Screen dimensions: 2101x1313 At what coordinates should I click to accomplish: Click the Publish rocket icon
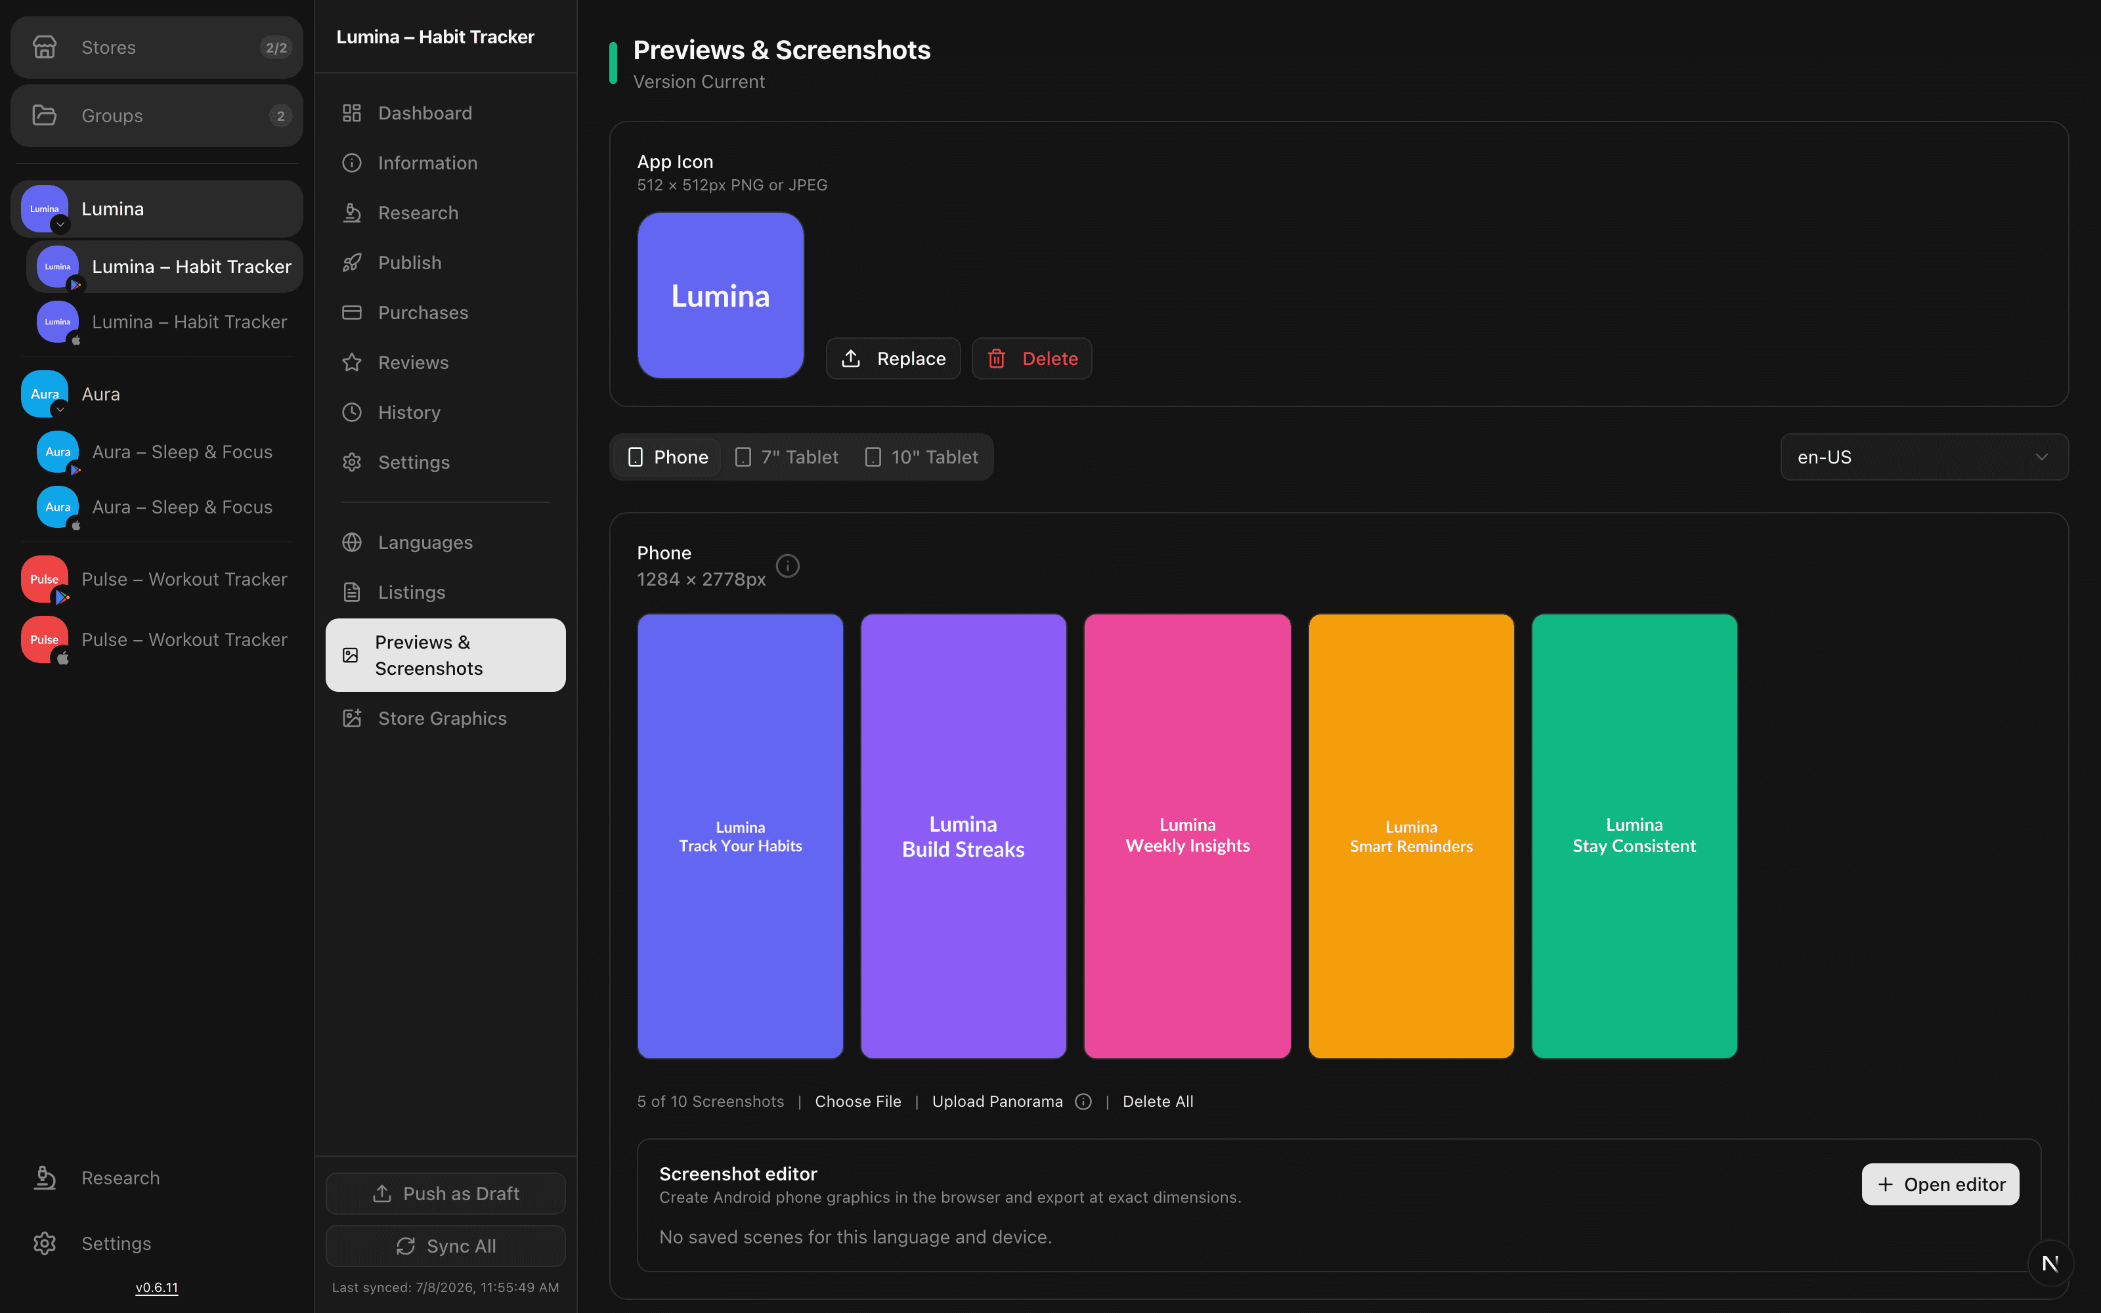tap(352, 262)
